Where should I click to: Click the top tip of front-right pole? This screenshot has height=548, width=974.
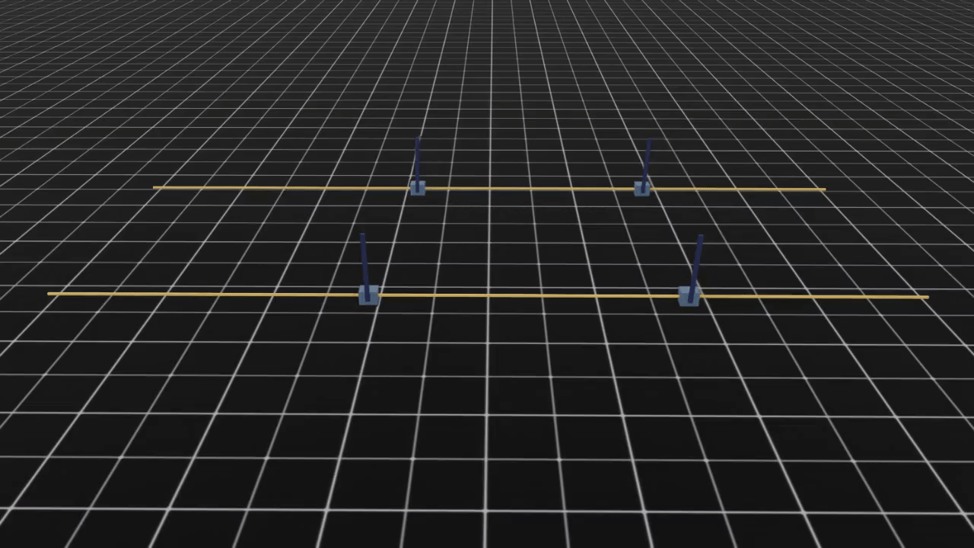click(700, 237)
